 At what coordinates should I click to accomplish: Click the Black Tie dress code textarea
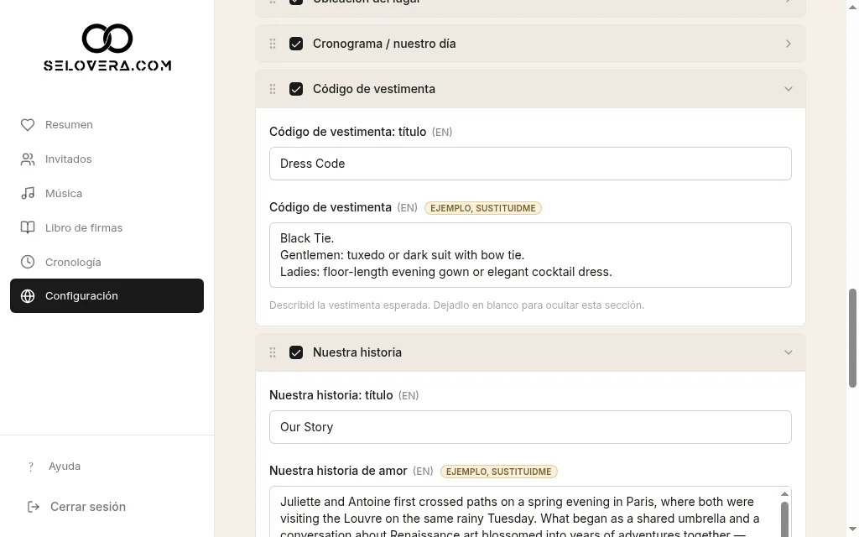point(530,255)
